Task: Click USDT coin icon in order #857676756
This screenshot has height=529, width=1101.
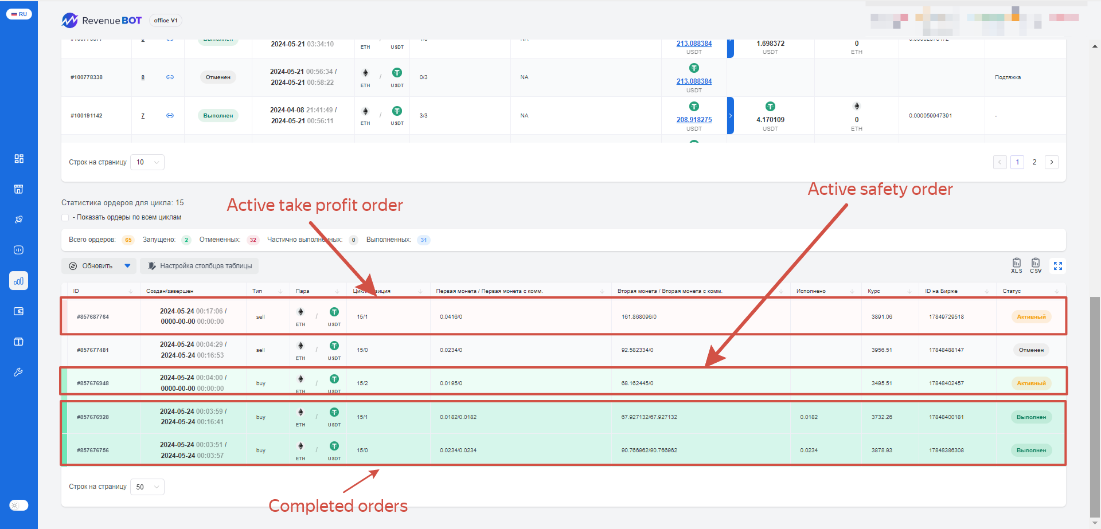Action: pyautogui.click(x=334, y=446)
